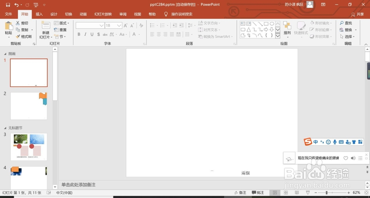Select the Right Arrow shape
Viewport: 370px width, 198px height.
click(266, 30)
